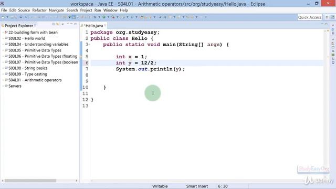Click line number 8 in the gutter
The width and height of the screenshot is (336, 189).
click(87, 75)
